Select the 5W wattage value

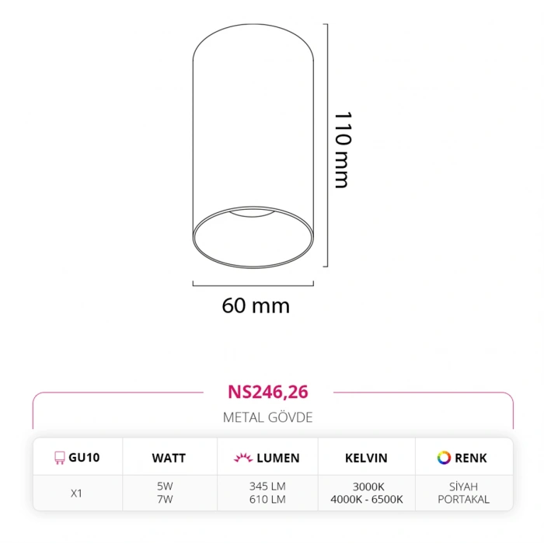point(166,486)
